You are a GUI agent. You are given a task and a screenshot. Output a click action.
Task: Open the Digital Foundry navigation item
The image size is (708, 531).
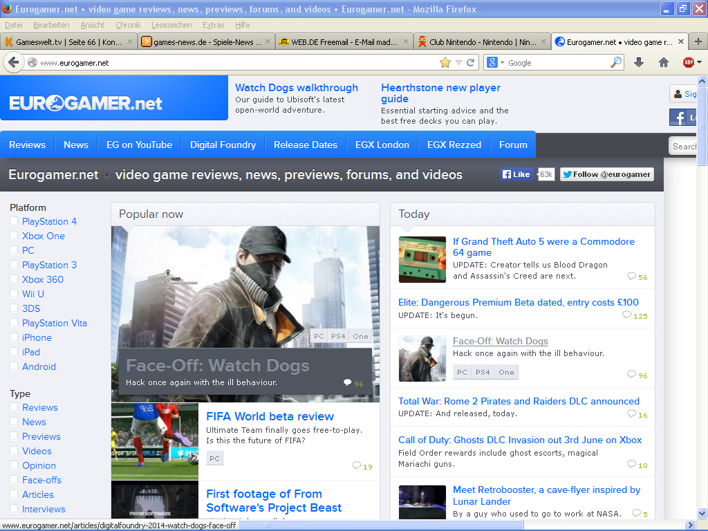click(x=223, y=145)
